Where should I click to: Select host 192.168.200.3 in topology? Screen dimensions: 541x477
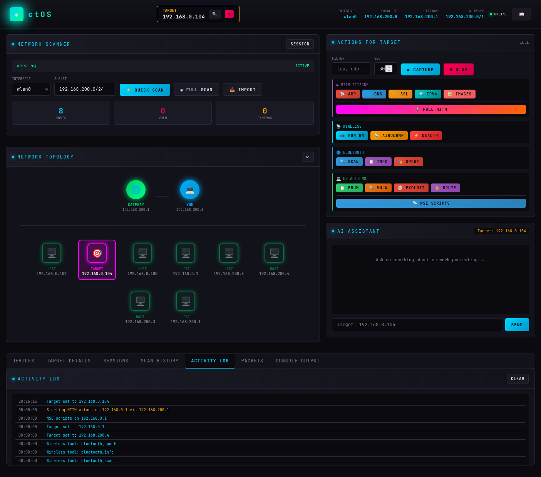[140, 308]
